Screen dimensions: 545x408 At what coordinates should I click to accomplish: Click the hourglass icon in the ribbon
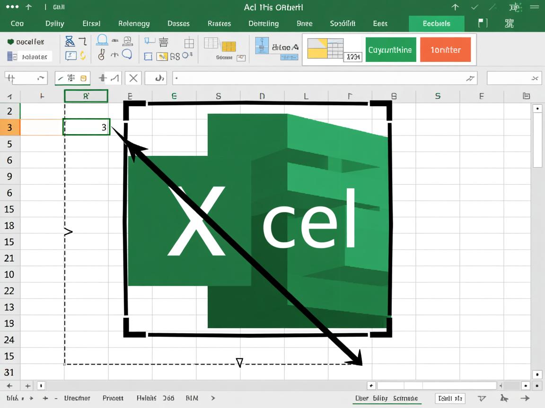70,41
